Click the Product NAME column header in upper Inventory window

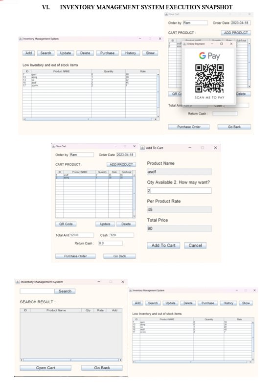pos(61,71)
